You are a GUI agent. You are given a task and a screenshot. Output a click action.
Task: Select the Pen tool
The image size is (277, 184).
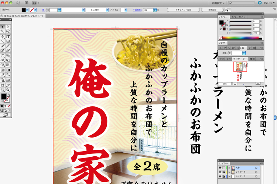click(x=3, y=36)
